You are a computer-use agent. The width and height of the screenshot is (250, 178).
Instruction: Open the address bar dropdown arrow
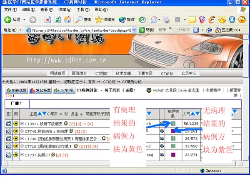135,30
